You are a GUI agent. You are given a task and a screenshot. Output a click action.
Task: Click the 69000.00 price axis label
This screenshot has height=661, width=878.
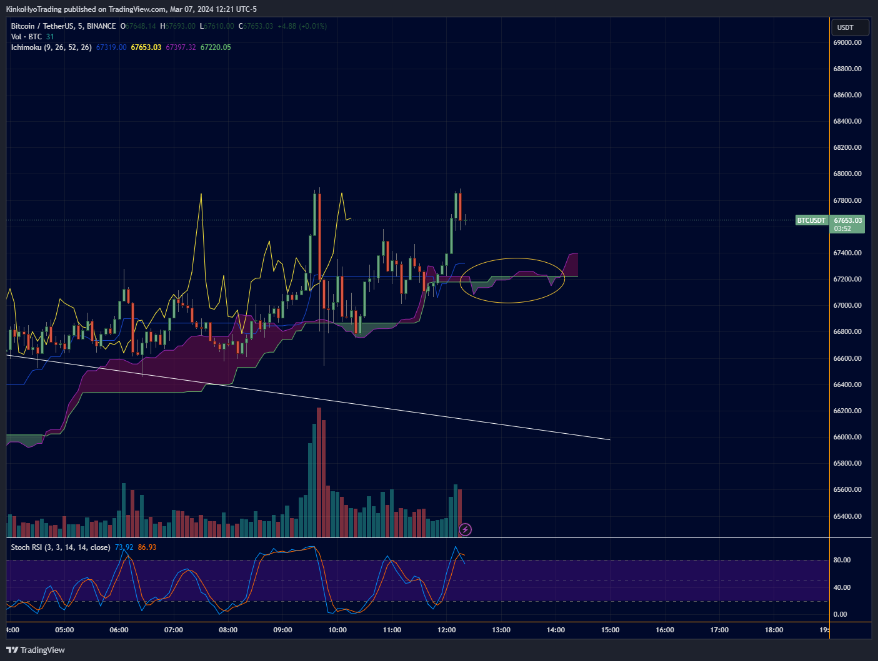click(847, 42)
